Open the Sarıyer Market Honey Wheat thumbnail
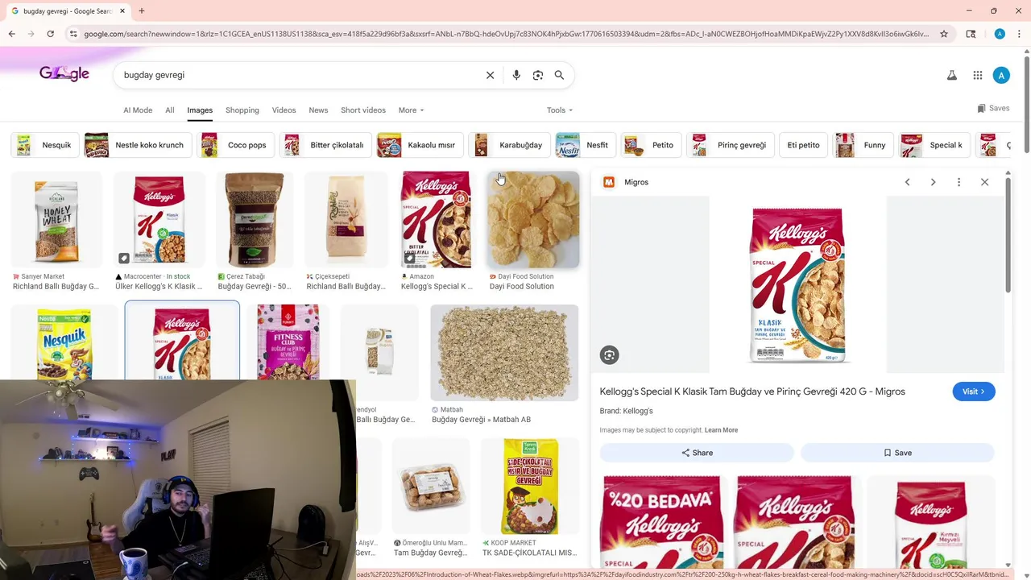 coord(56,220)
